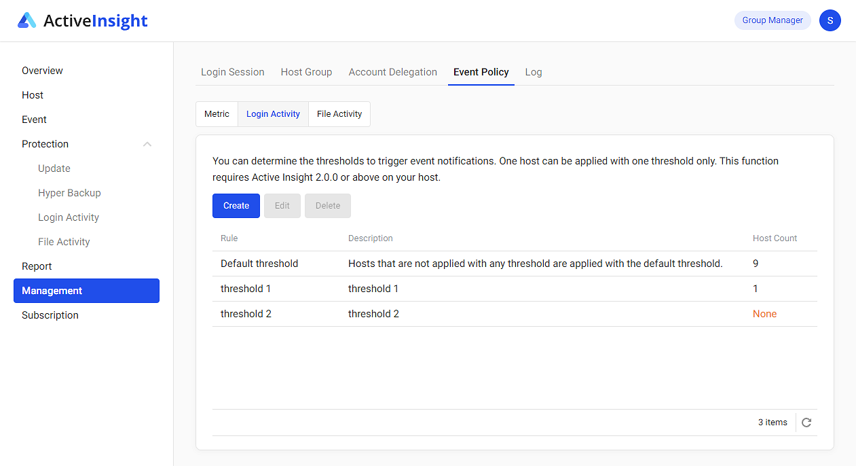Open the Subscription page
This screenshot has width=856, height=466.
(50, 315)
